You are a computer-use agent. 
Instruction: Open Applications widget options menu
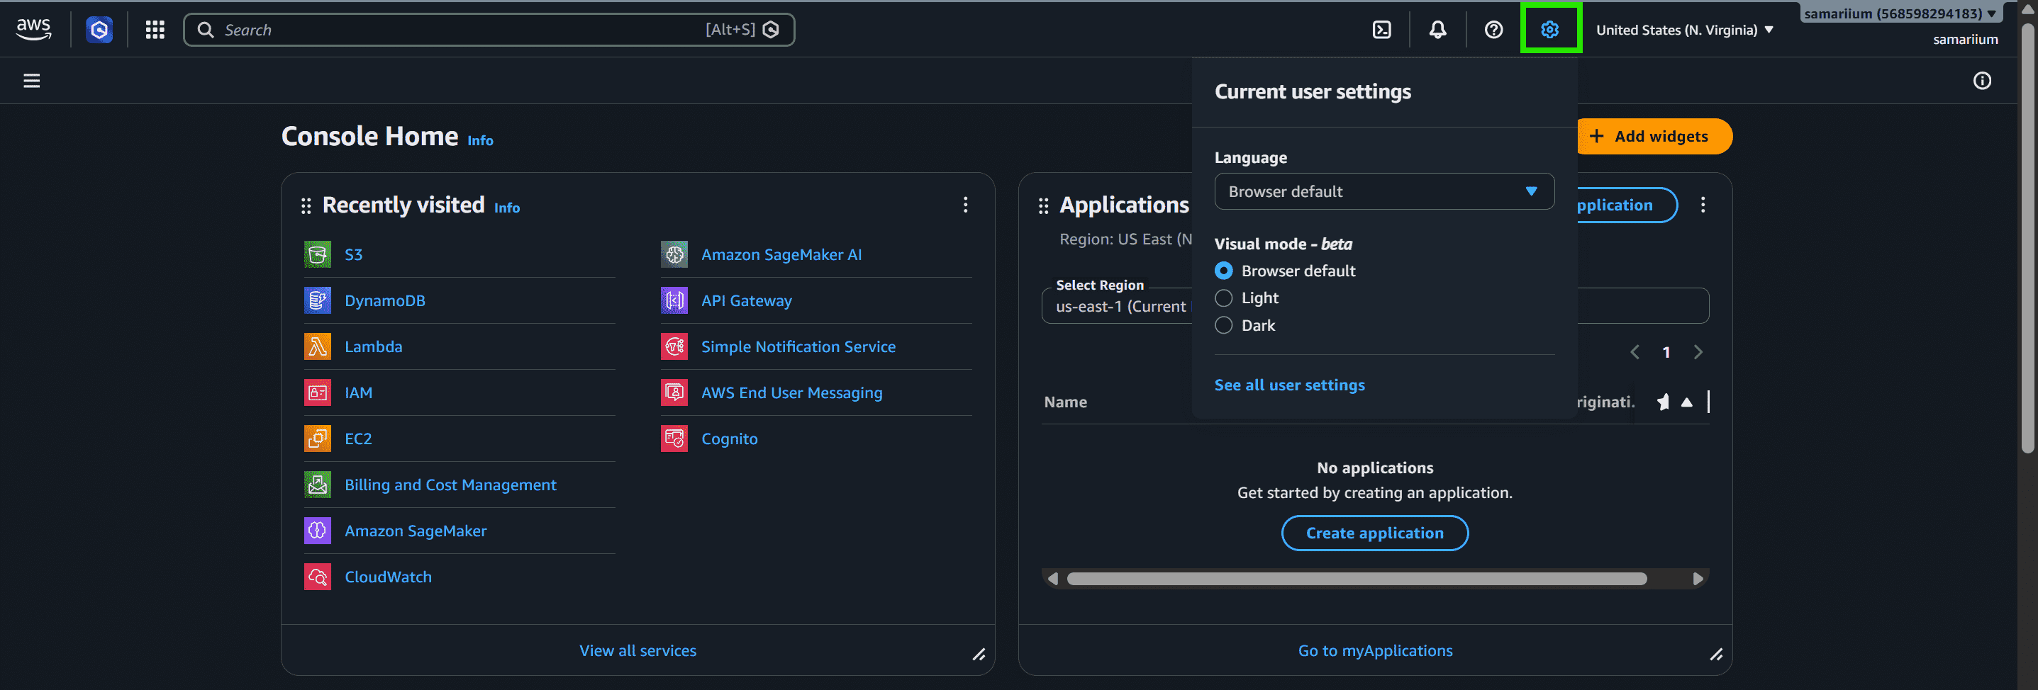pyautogui.click(x=1703, y=205)
